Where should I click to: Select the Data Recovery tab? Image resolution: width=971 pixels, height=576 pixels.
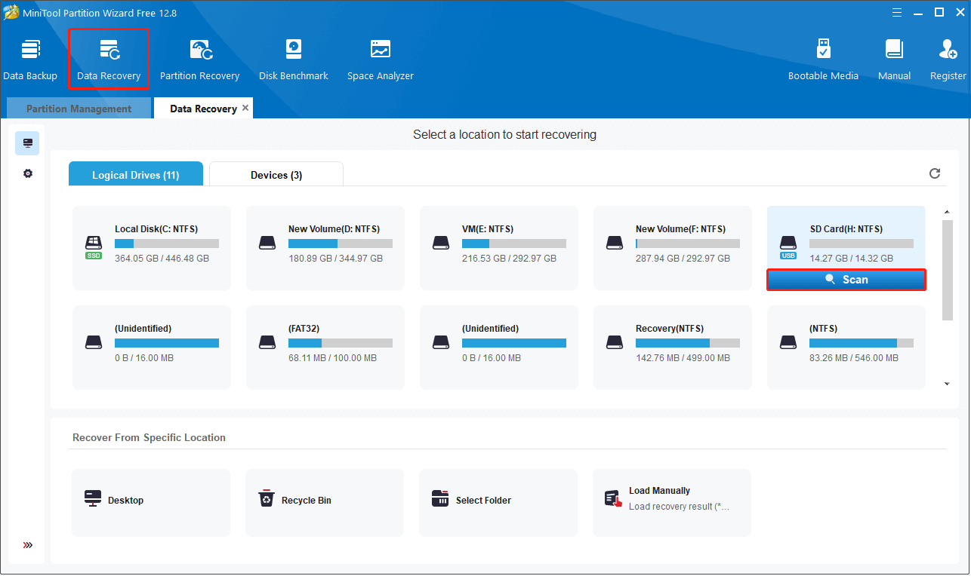point(203,109)
